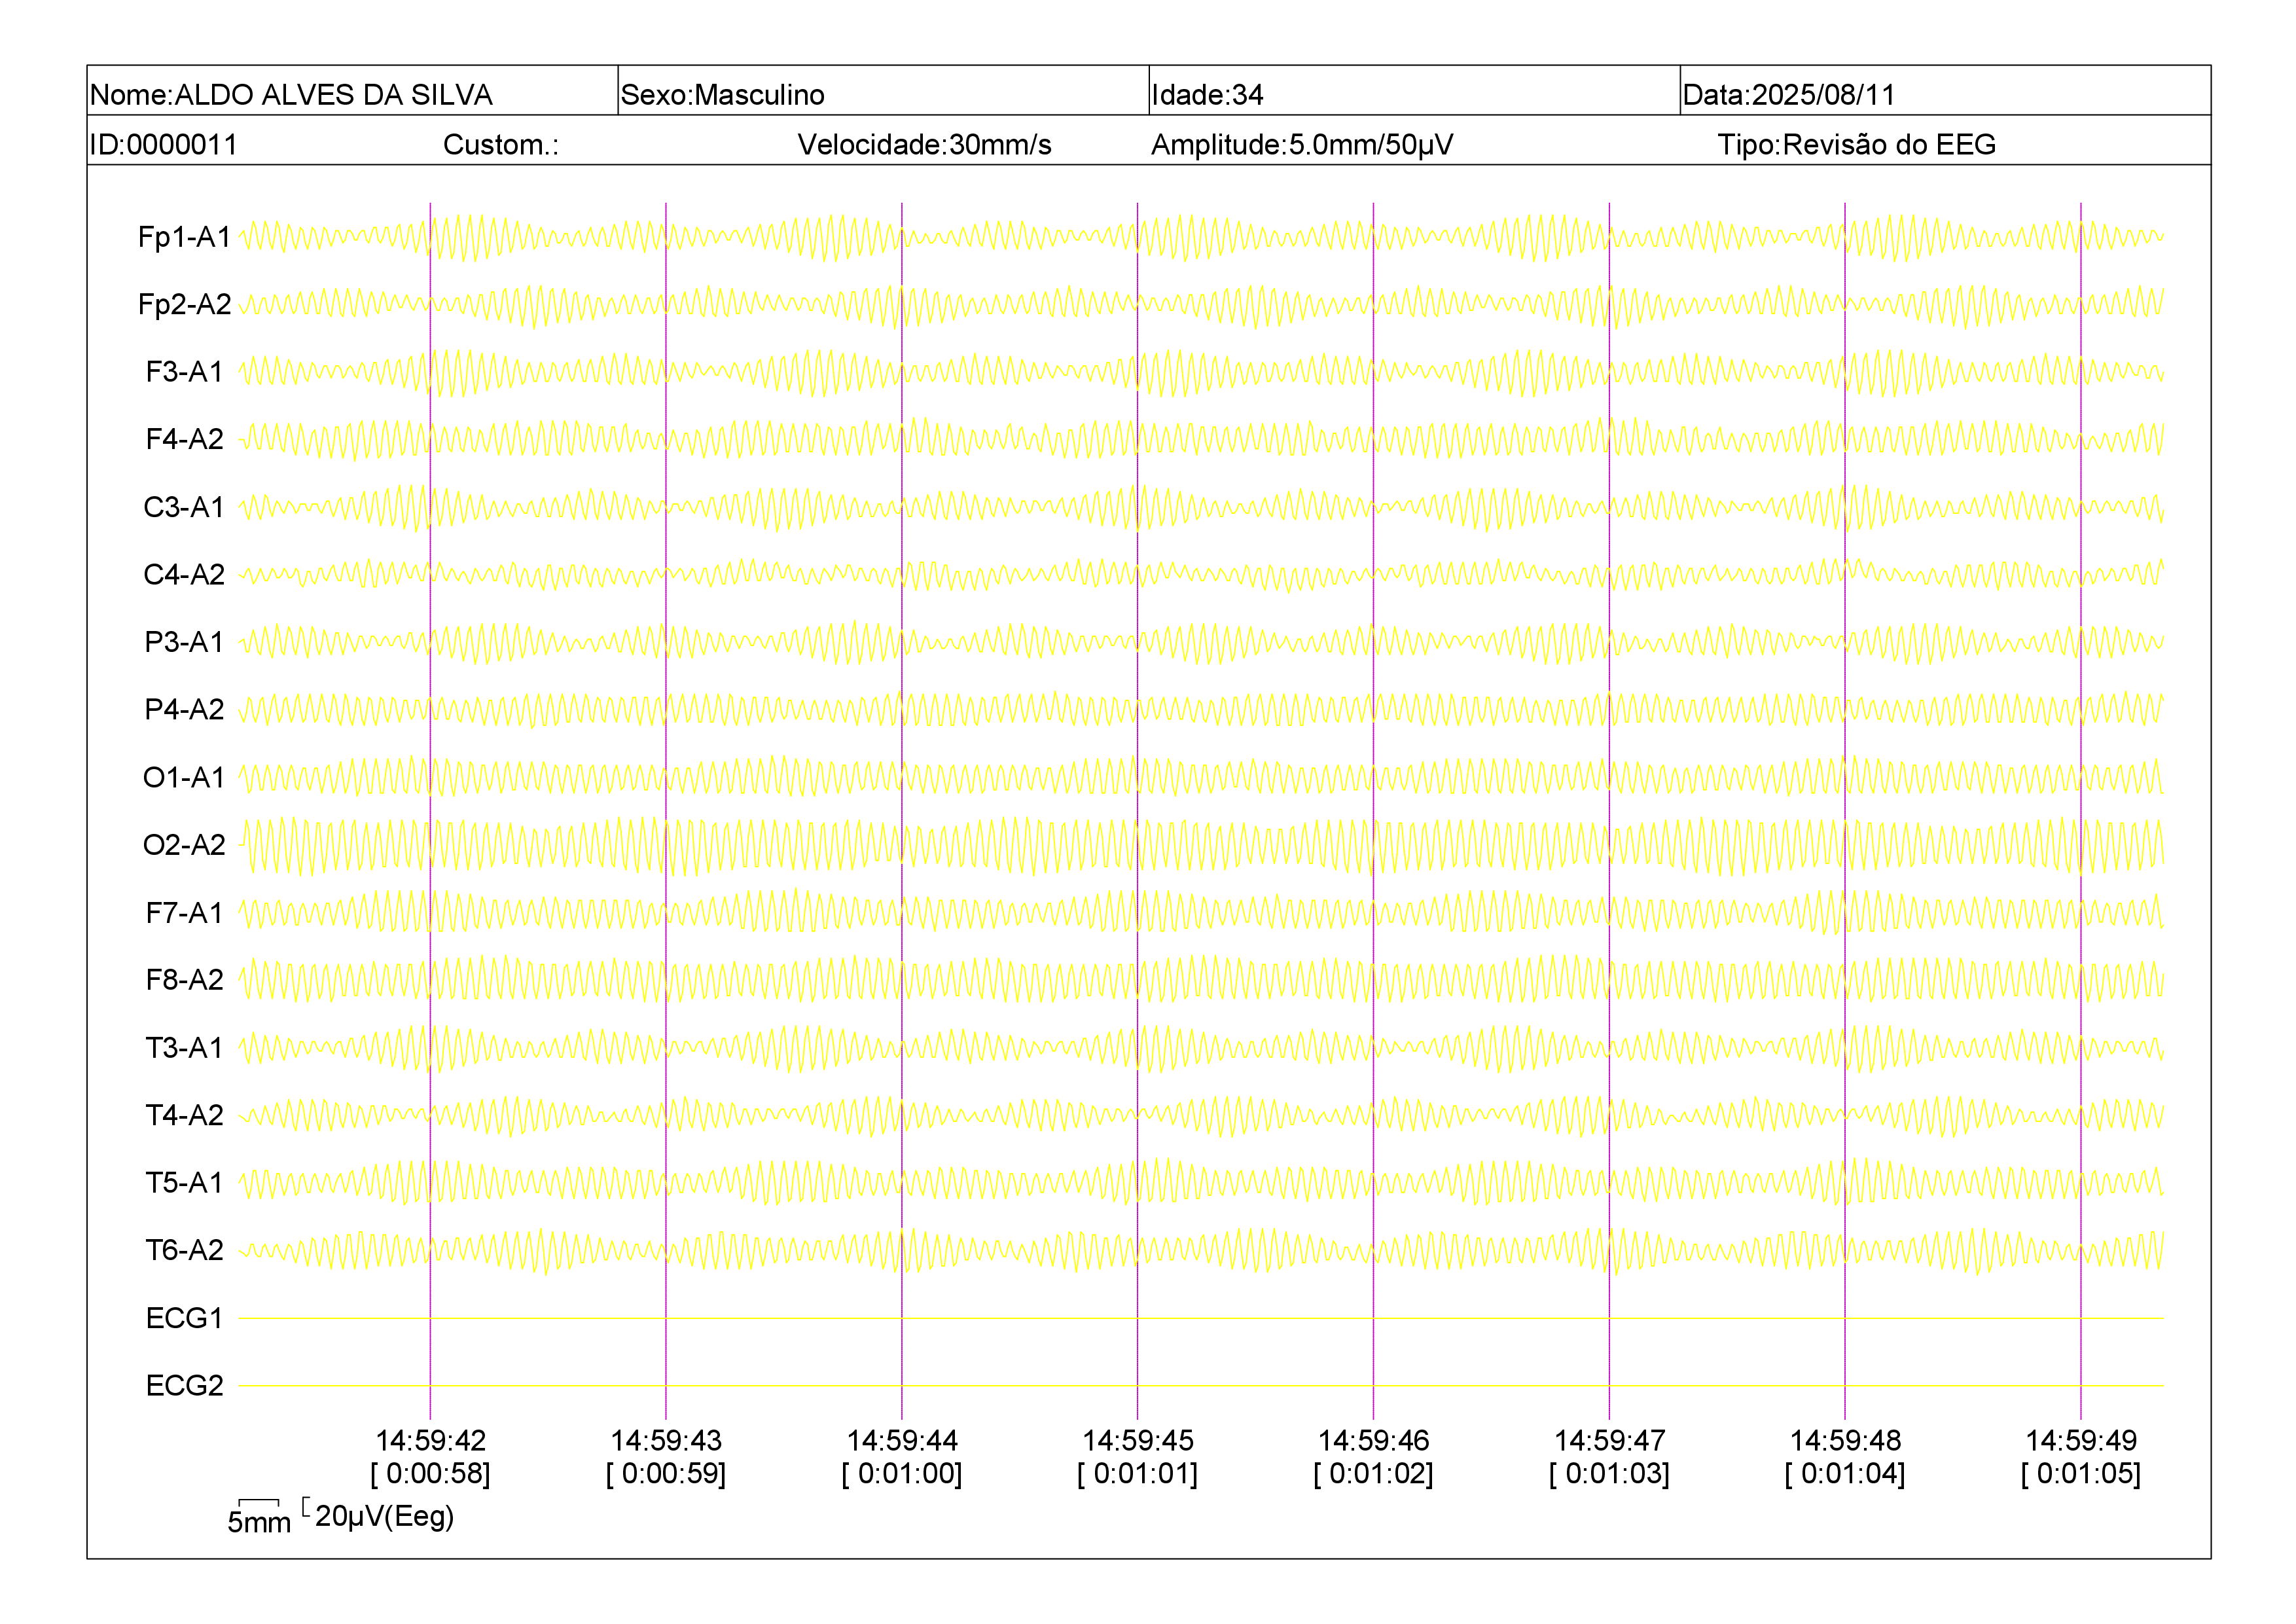Select the C3-A1 channel label
The width and height of the screenshot is (2296, 1624).
click(184, 507)
